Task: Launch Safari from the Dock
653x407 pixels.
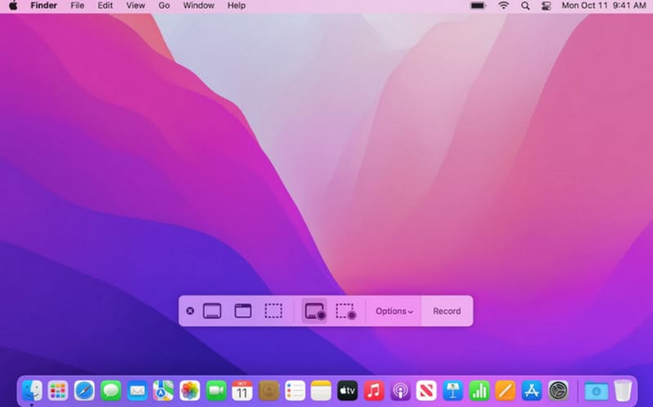Action: pyautogui.click(x=84, y=391)
